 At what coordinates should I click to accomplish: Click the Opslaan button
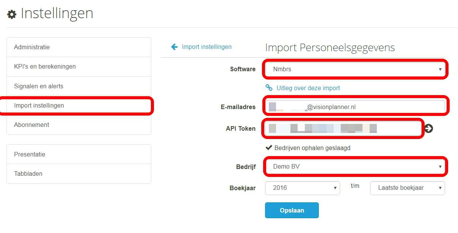pos(292,210)
